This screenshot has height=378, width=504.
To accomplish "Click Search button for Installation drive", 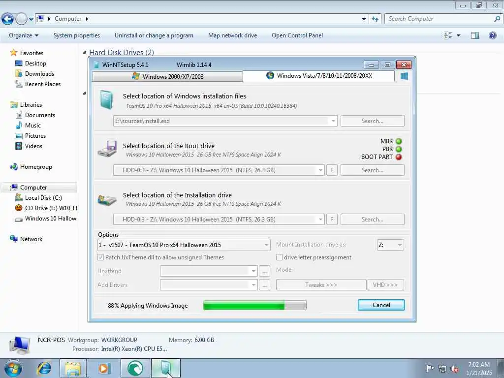I will (x=372, y=220).
